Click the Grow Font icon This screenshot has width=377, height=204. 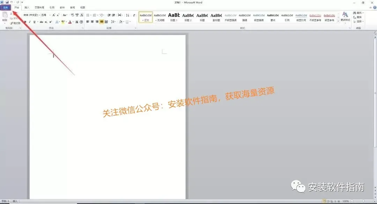point(54,15)
